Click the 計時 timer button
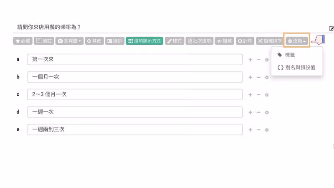Image resolution: width=334 pixels, height=188 pixels. 245,41
